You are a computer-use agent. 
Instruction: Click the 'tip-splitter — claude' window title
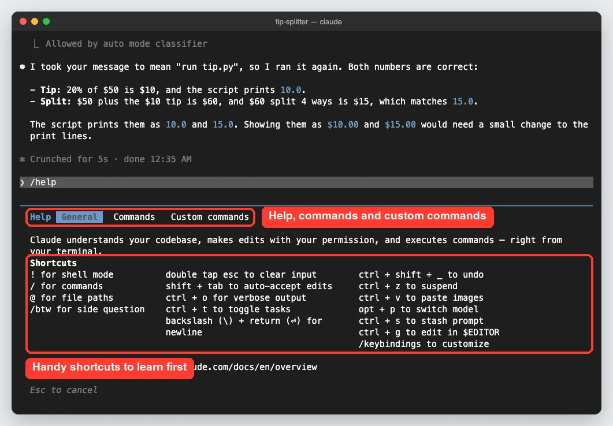(309, 22)
